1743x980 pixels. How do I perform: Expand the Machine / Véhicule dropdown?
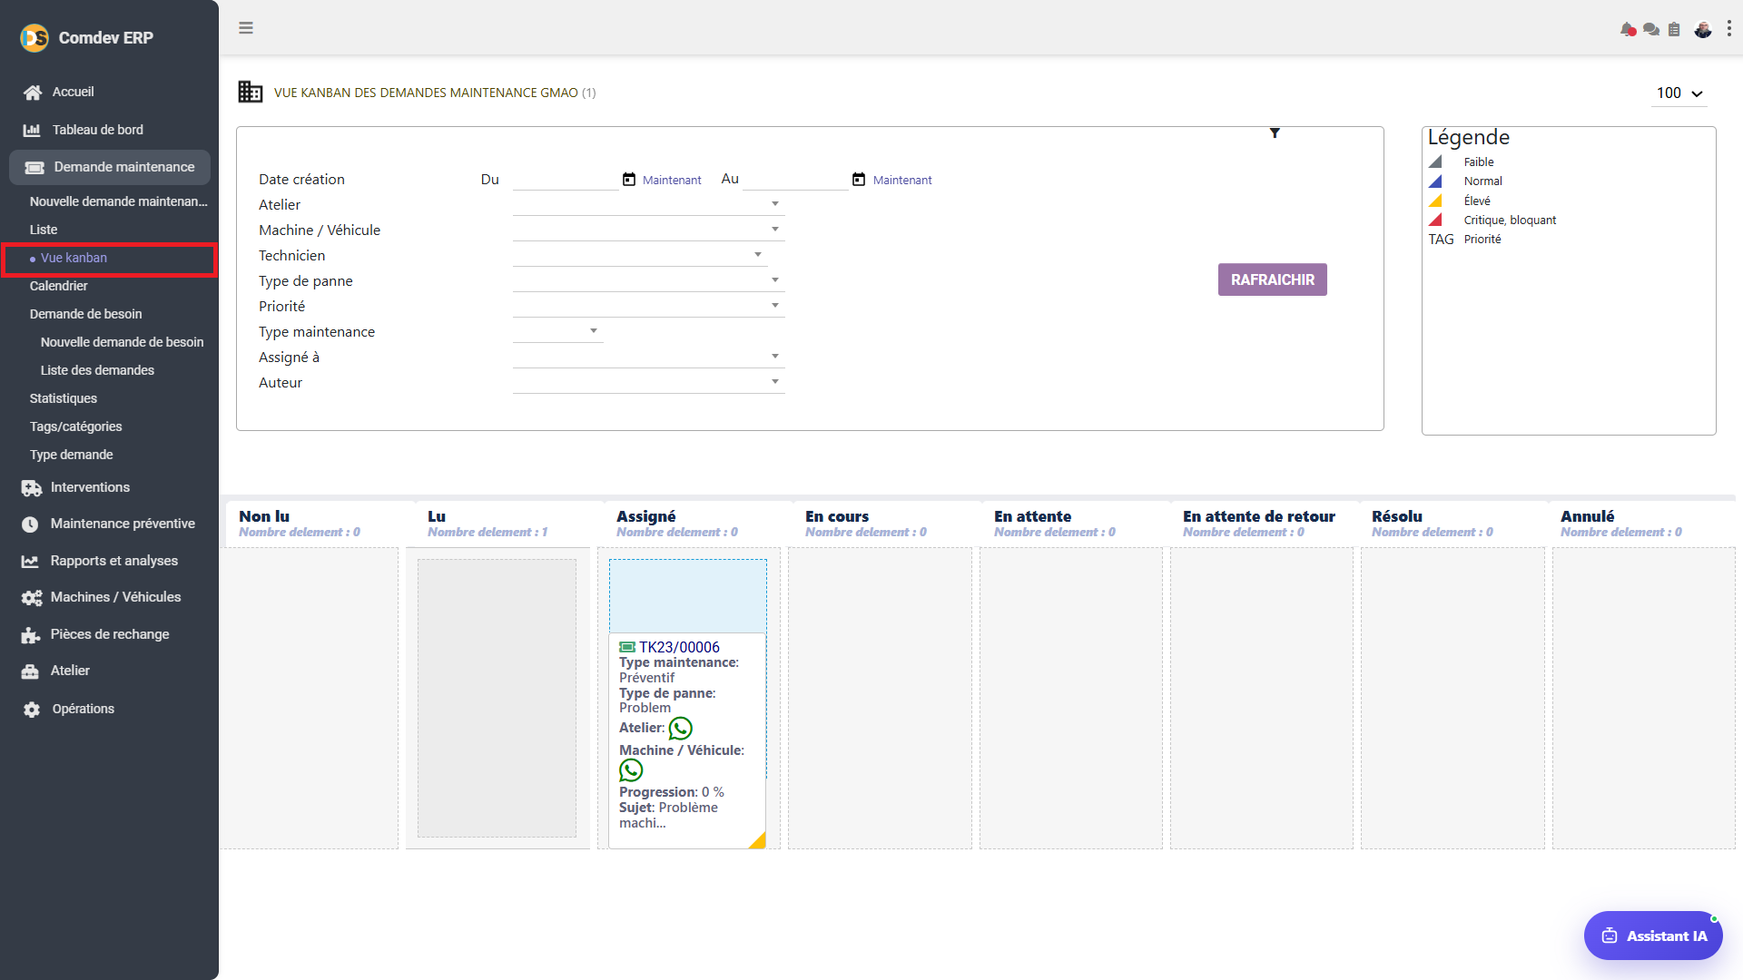pos(775,230)
